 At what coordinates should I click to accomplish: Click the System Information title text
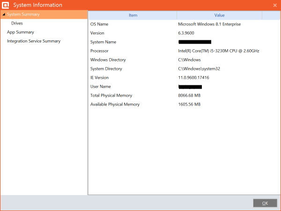(x=38, y=5)
